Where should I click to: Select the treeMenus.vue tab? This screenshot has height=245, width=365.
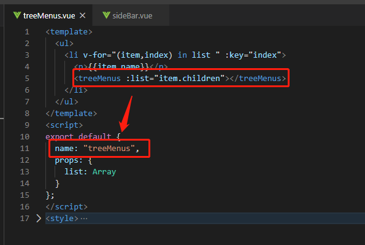tap(48, 15)
